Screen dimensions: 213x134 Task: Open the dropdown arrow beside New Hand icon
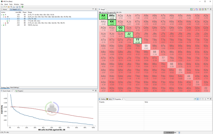point(7,7)
